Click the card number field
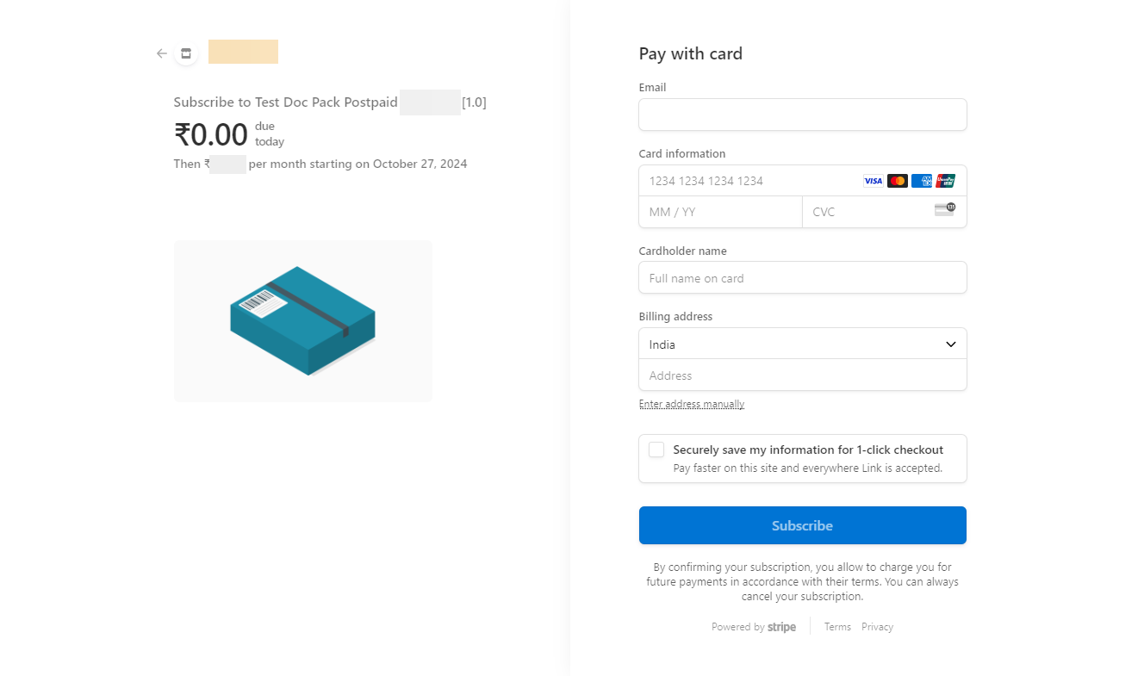 point(749,181)
